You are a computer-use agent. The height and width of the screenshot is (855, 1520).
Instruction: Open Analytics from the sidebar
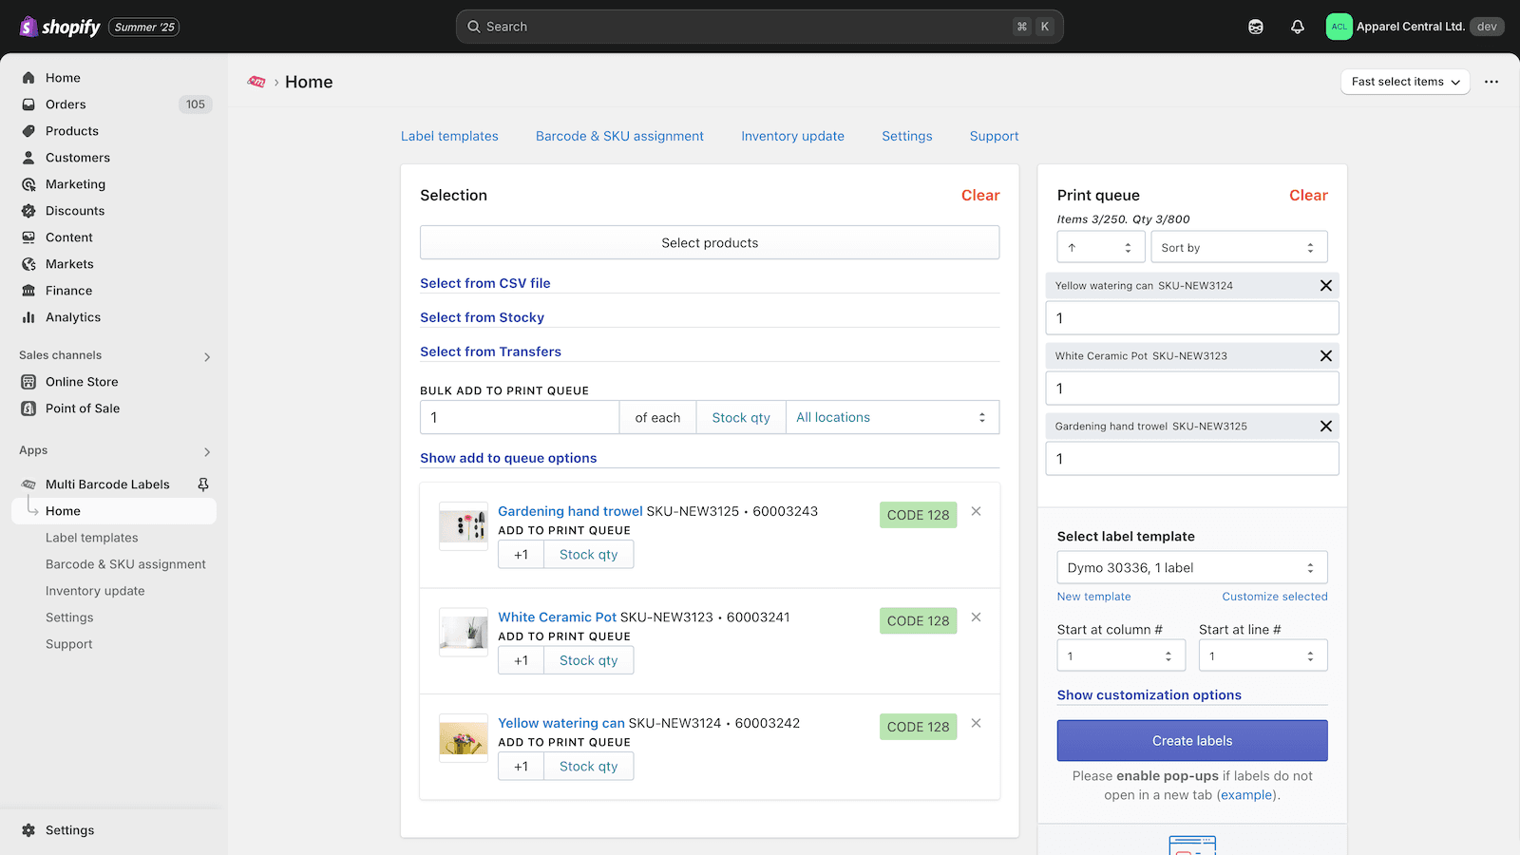pyautogui.click(x=73, y=317)
